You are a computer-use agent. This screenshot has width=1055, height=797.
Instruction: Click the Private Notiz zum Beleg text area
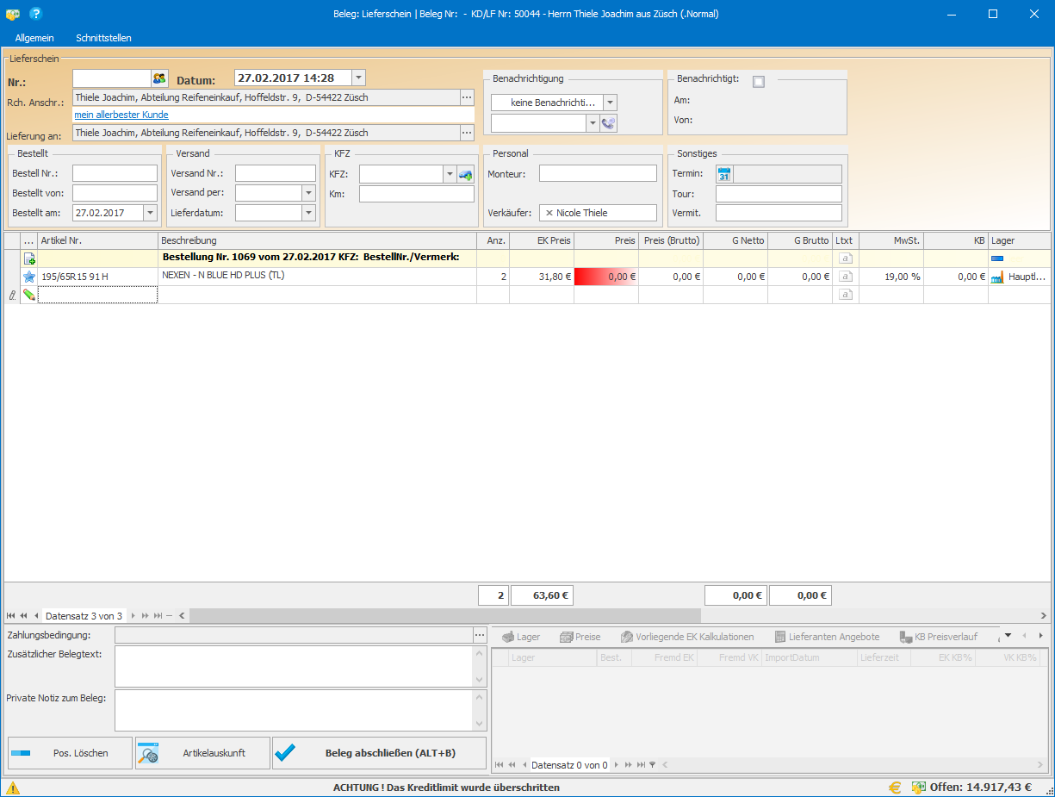[x=294, y=710]
